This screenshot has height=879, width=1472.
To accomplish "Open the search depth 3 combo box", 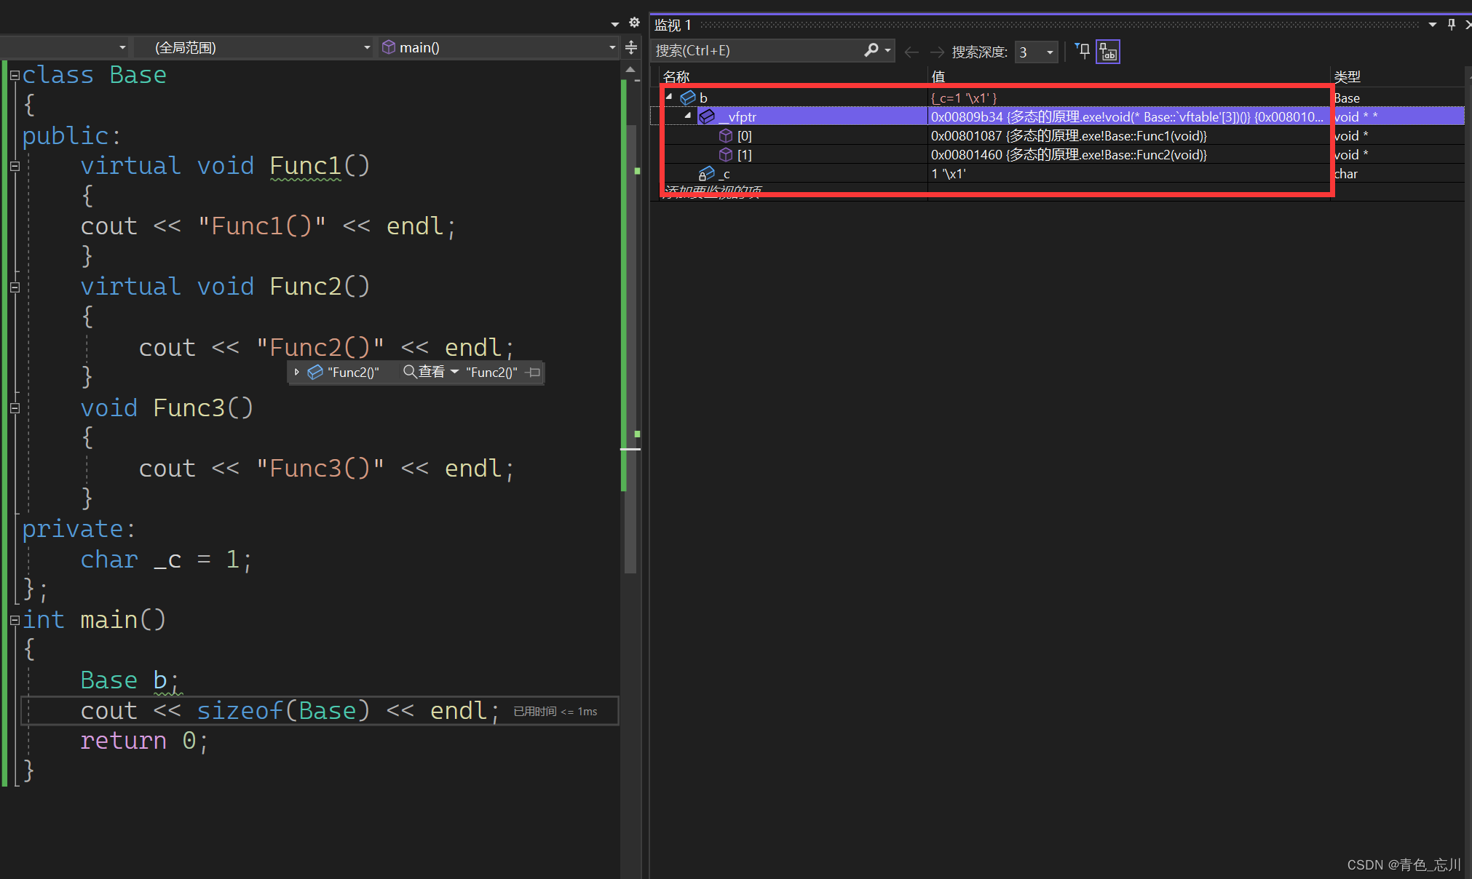I will pos(1036,52).
